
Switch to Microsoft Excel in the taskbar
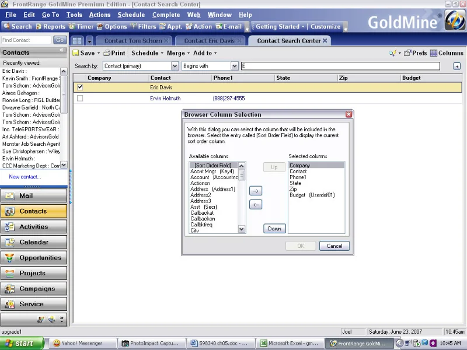click(290, 344)
